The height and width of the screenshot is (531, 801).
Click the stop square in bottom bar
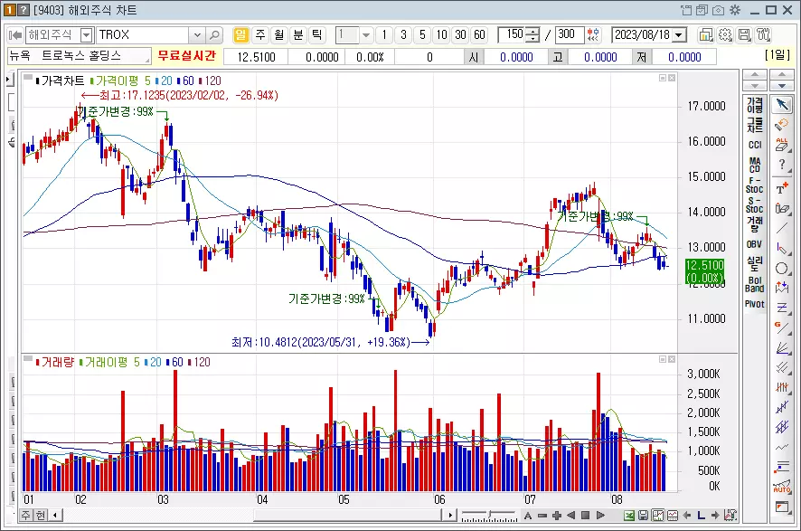coord(586,515)
